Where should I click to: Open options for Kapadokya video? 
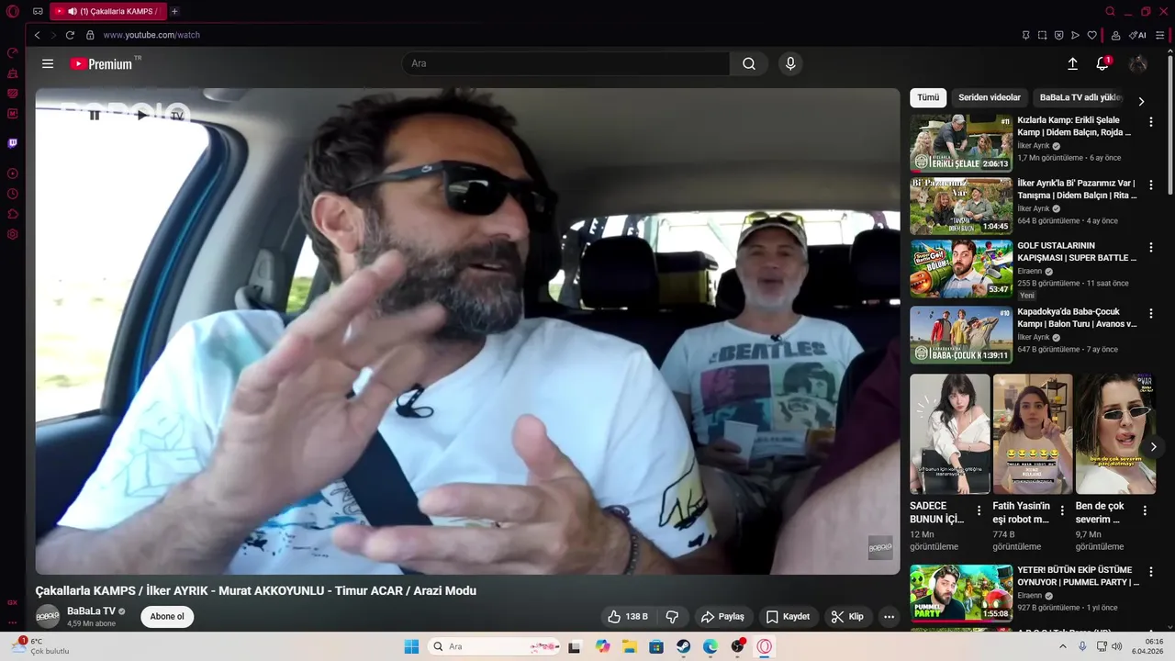pyautogui.click(x=1151, y=314)
